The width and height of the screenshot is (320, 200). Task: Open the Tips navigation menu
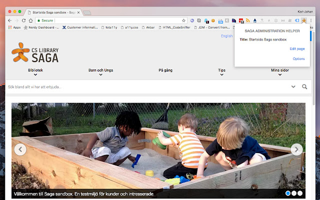(222, 72)
